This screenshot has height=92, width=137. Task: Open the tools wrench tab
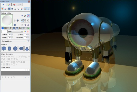click(20, 5)
